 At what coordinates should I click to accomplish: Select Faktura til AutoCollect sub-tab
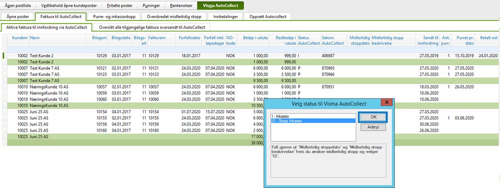[x=61, y=16]
